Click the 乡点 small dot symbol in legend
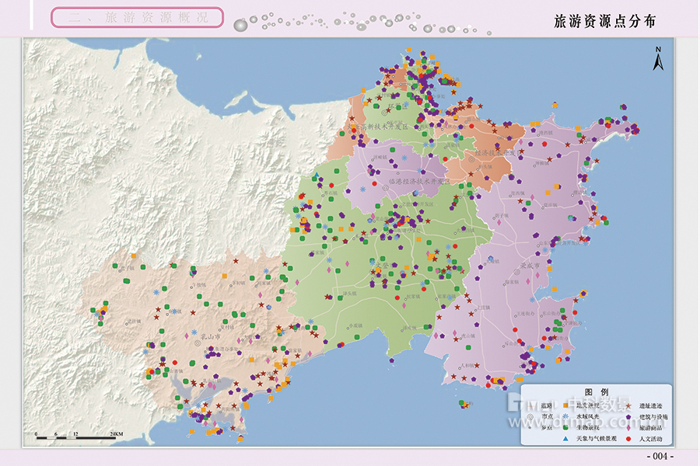 tap(530, 427)
